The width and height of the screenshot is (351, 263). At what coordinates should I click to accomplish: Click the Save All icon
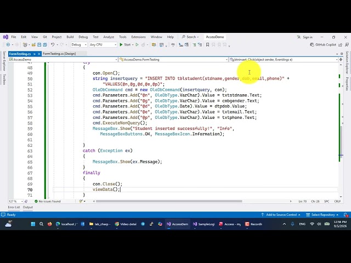pos(45,45)
